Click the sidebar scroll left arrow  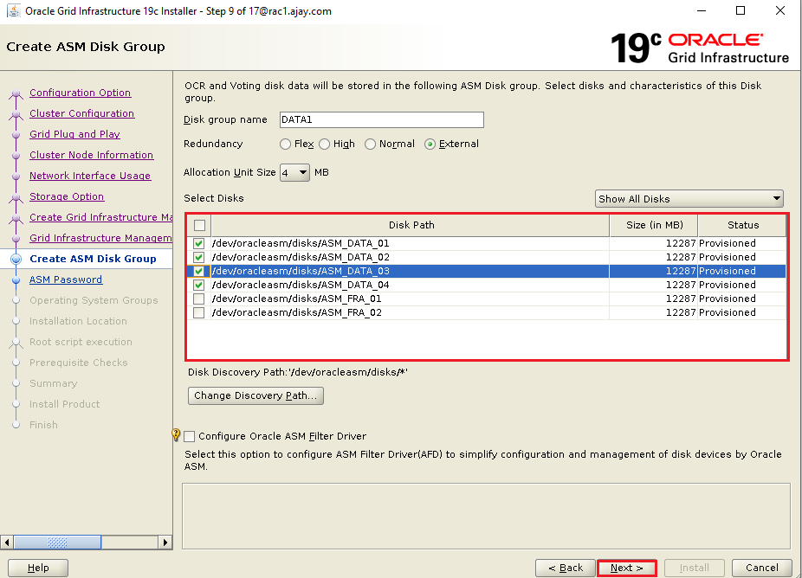click(7, 543)
